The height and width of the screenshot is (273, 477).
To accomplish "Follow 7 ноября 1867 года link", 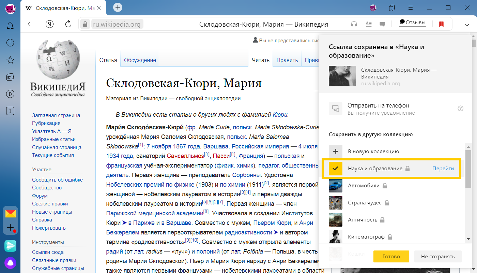I will coord(173,146).
